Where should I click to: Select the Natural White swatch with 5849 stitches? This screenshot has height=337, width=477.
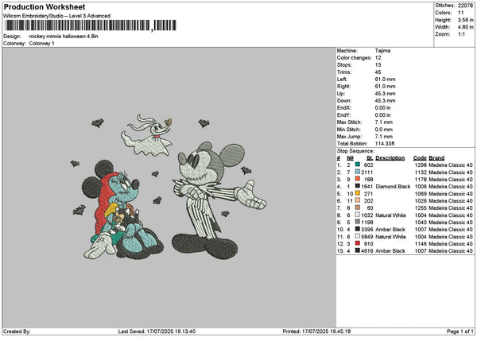[x=358, y=236]
